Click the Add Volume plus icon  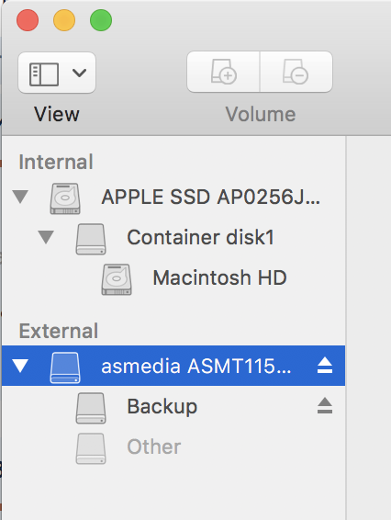click(223, 72)
